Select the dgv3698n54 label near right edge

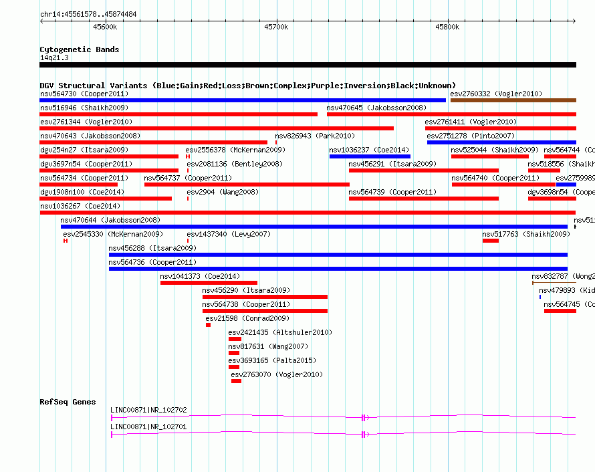tap(561, 192)
